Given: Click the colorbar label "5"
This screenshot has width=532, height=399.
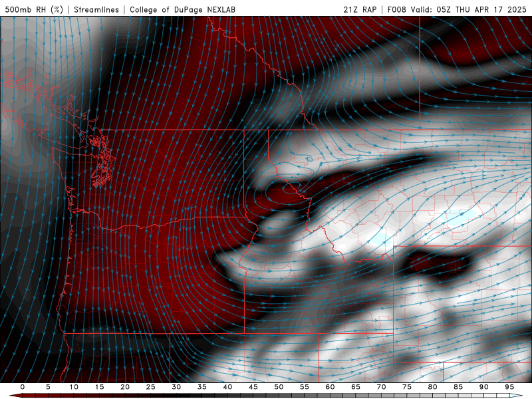Looking at the screenshot, I should (x=48, y=387).
